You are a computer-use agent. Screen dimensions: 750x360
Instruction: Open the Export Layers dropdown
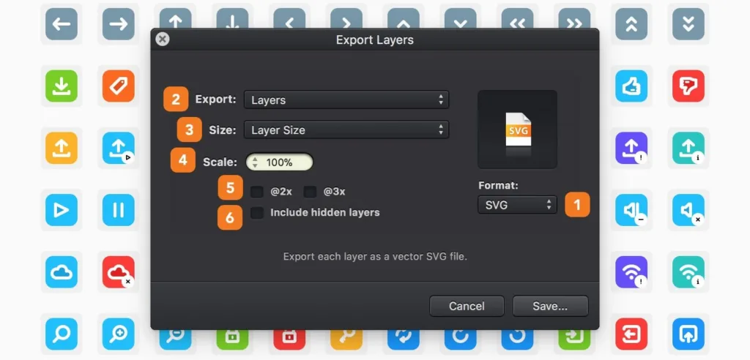tap(346, 100)
